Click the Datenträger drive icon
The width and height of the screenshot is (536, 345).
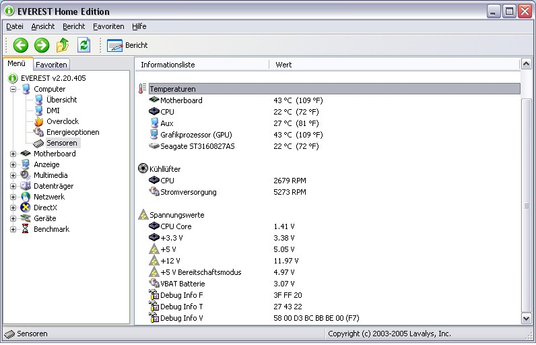(x=26, y=186)
